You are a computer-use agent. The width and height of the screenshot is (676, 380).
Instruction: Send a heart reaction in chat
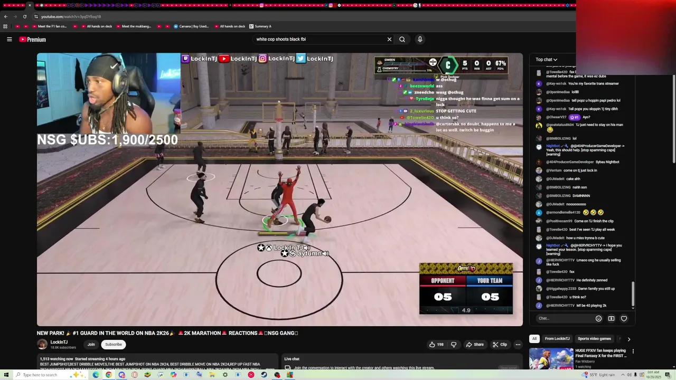[x=624, y=318]
